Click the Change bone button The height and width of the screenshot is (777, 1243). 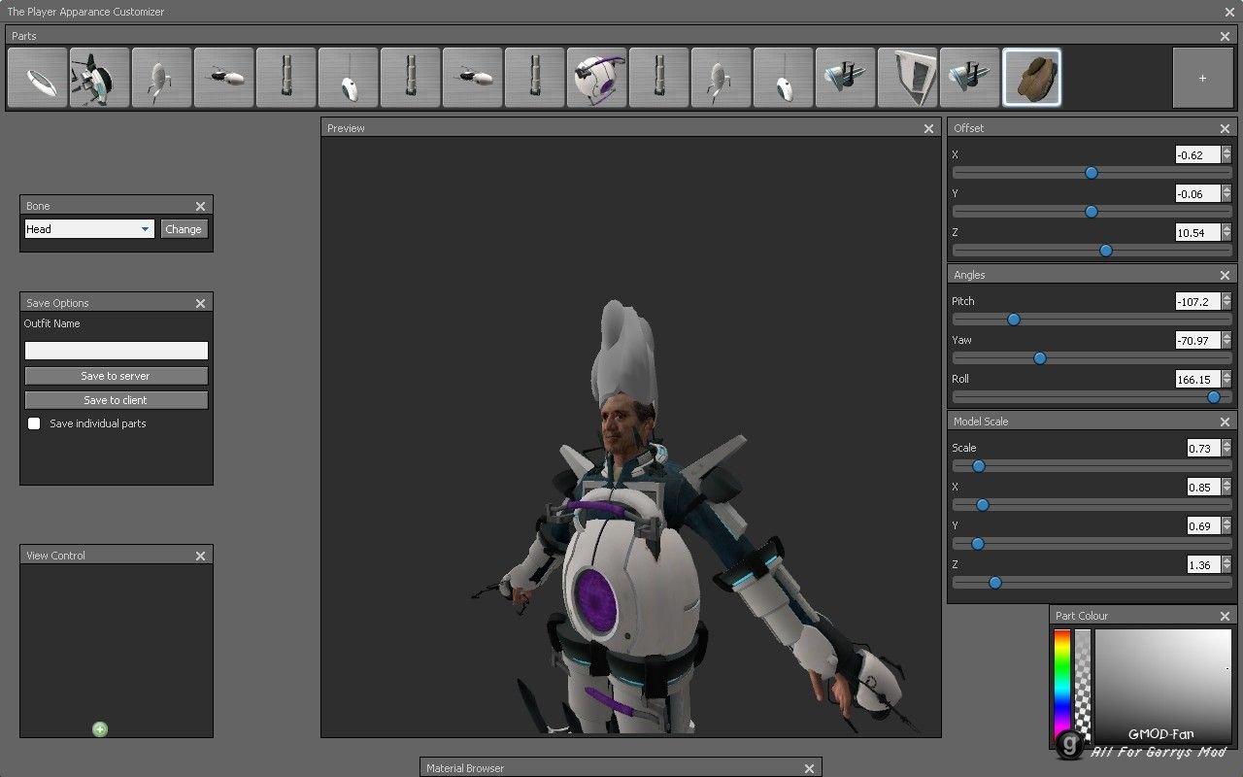184,229
